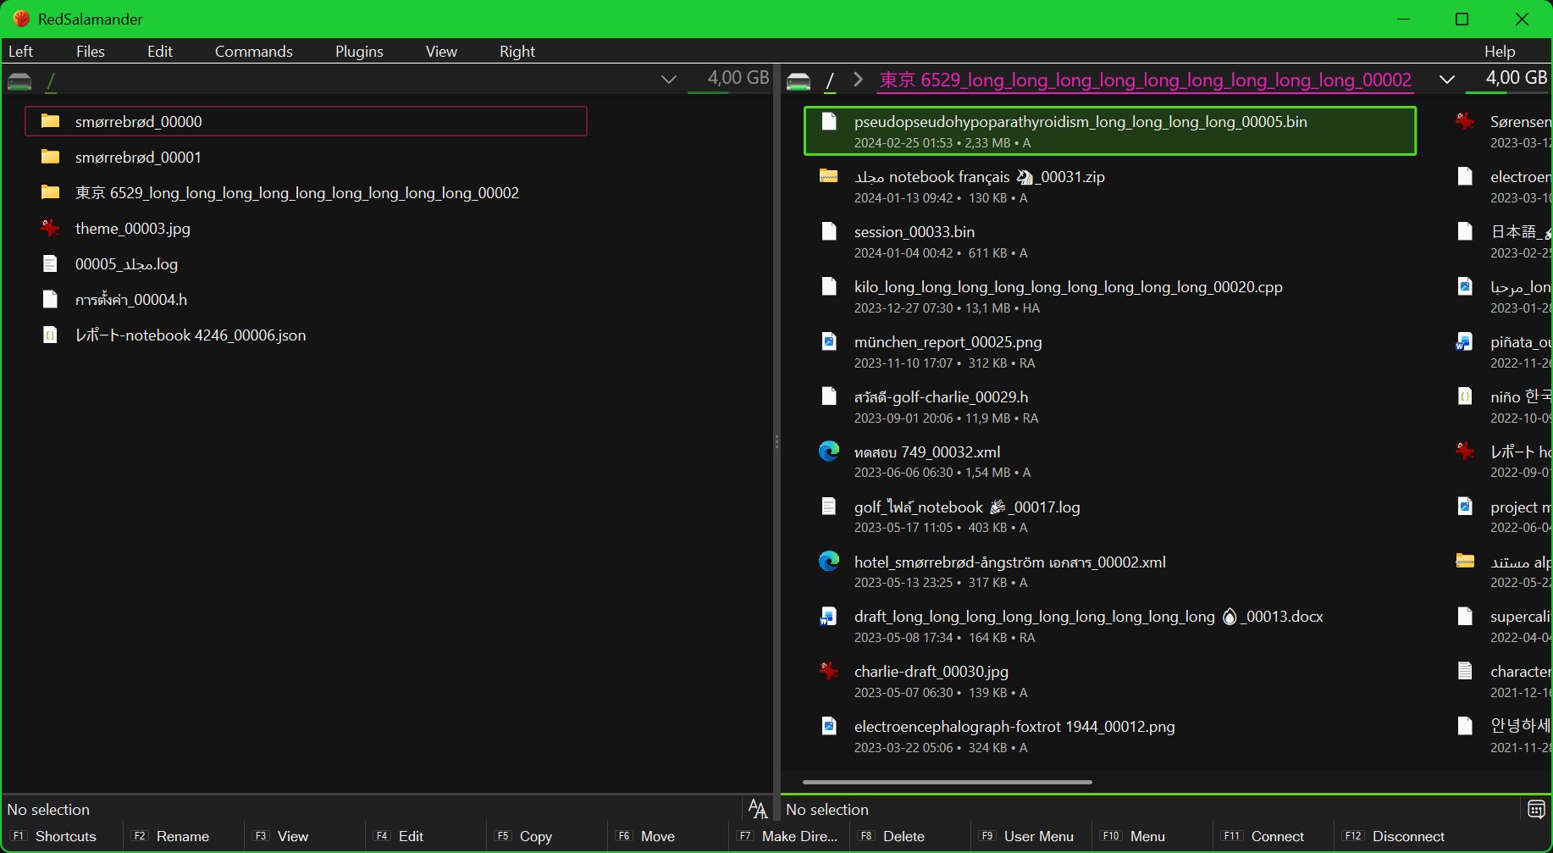Open the Right menu
Viewport: 1553px width, 853px height.
[517, 52]
